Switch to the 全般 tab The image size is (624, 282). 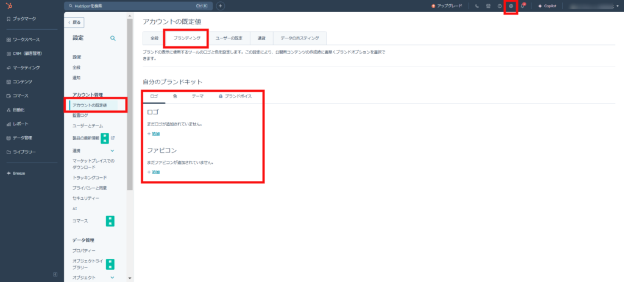click(154, 38)
